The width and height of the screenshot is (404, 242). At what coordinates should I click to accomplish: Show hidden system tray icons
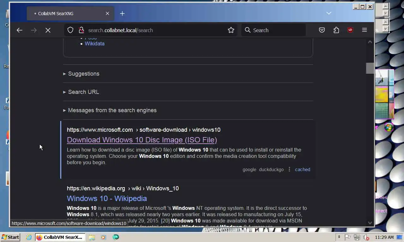339,237
